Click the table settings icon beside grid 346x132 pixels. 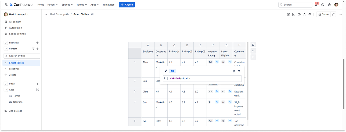tap(253, 45)
